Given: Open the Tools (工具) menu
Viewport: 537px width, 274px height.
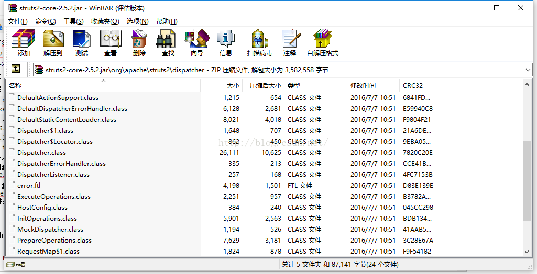Looking at the screenshot, I should [73, 21].
